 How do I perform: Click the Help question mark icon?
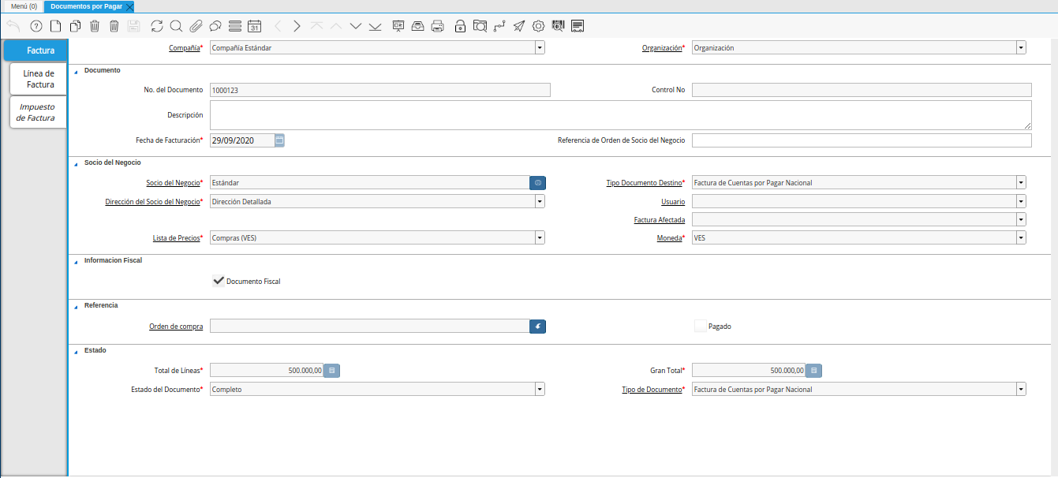(36, 26)
